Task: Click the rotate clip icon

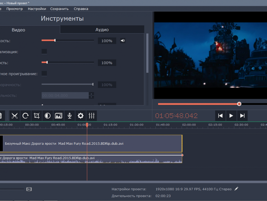Action: point(26,116)
